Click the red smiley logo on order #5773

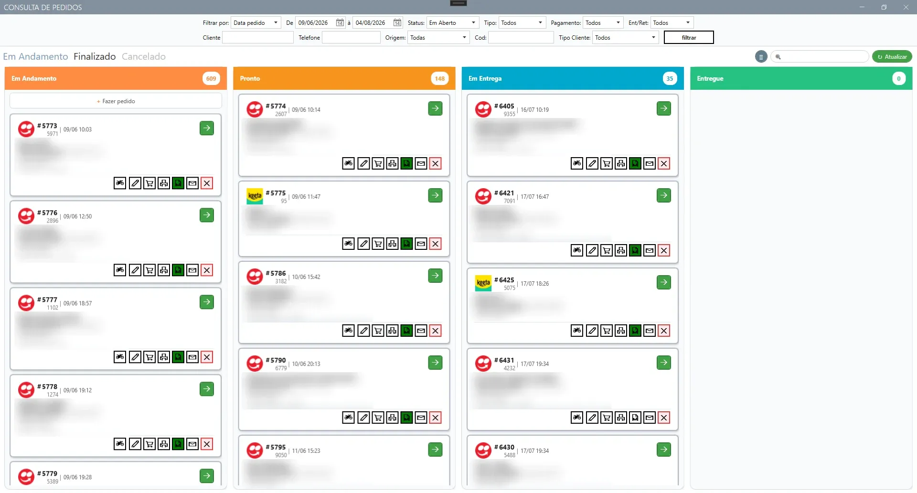26,129
